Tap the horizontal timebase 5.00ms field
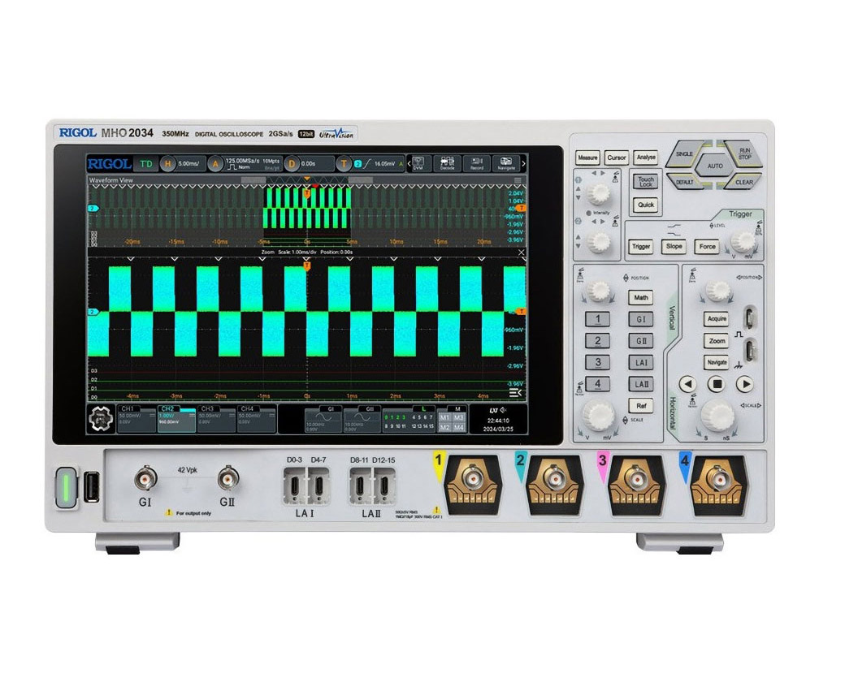 pyautogui.click(x=185, y=164)
